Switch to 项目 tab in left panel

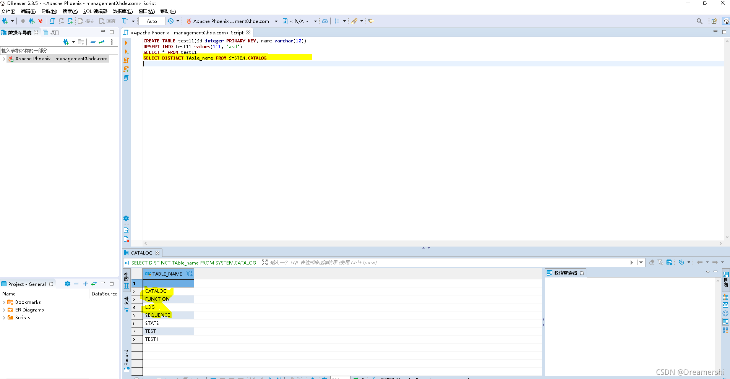point(51,32)
